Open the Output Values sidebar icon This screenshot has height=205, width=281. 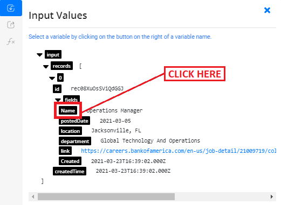[x=11, y=25]
